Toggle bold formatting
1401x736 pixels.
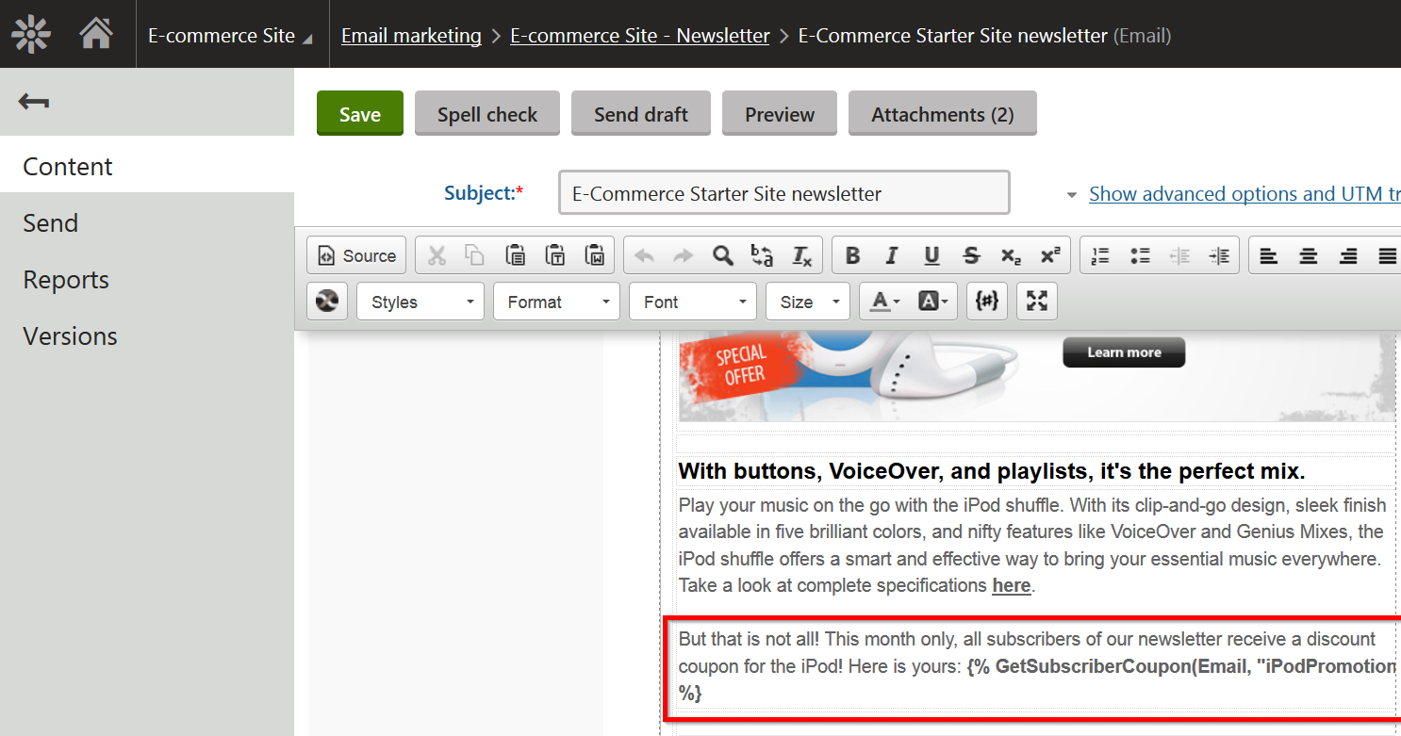coord(852,255)
